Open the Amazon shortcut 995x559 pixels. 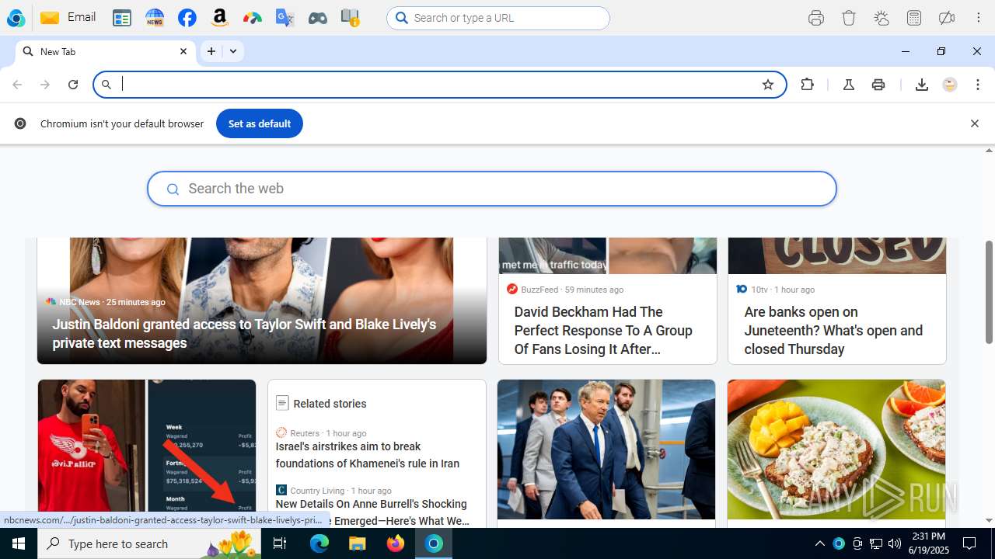[219, 18]
